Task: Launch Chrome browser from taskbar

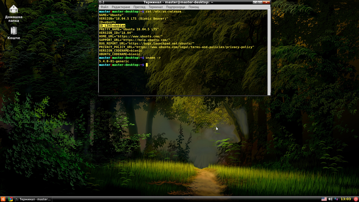Action: click(10, 199)
